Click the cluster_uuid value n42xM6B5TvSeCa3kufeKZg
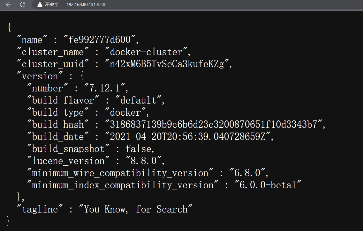The width and height of the screenshot is (363, 231). (x=167, y=64)
